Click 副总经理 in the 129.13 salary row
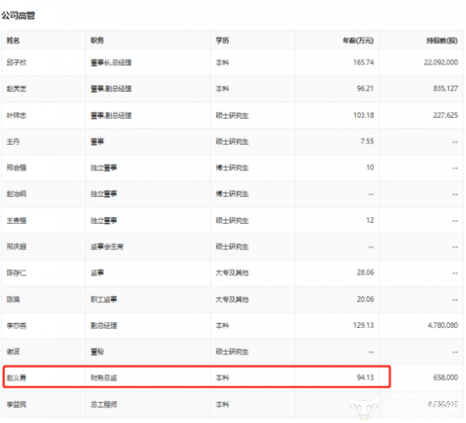466x423 pixels. [103, 326]
